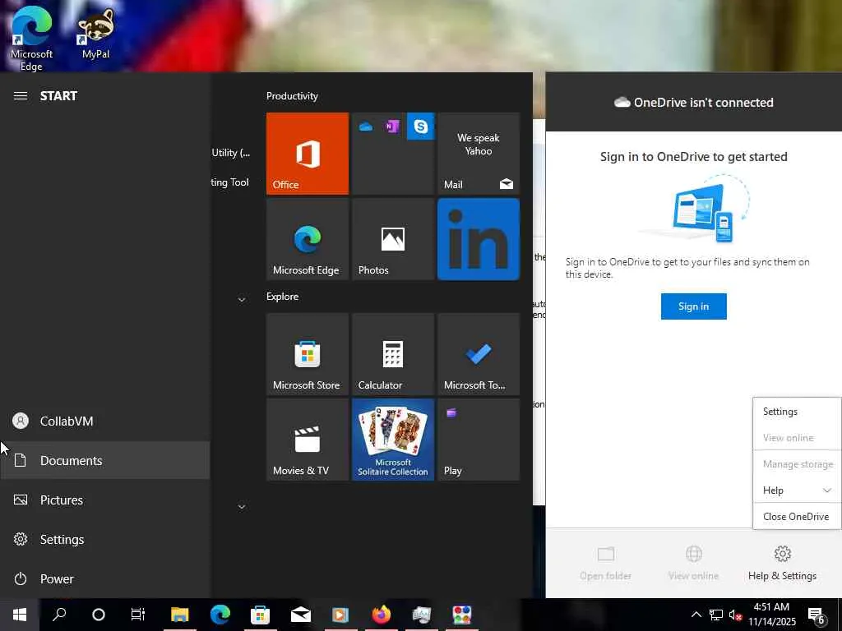Open Mail from the taskbar
The image size is (842, 631).
[301, 615]
